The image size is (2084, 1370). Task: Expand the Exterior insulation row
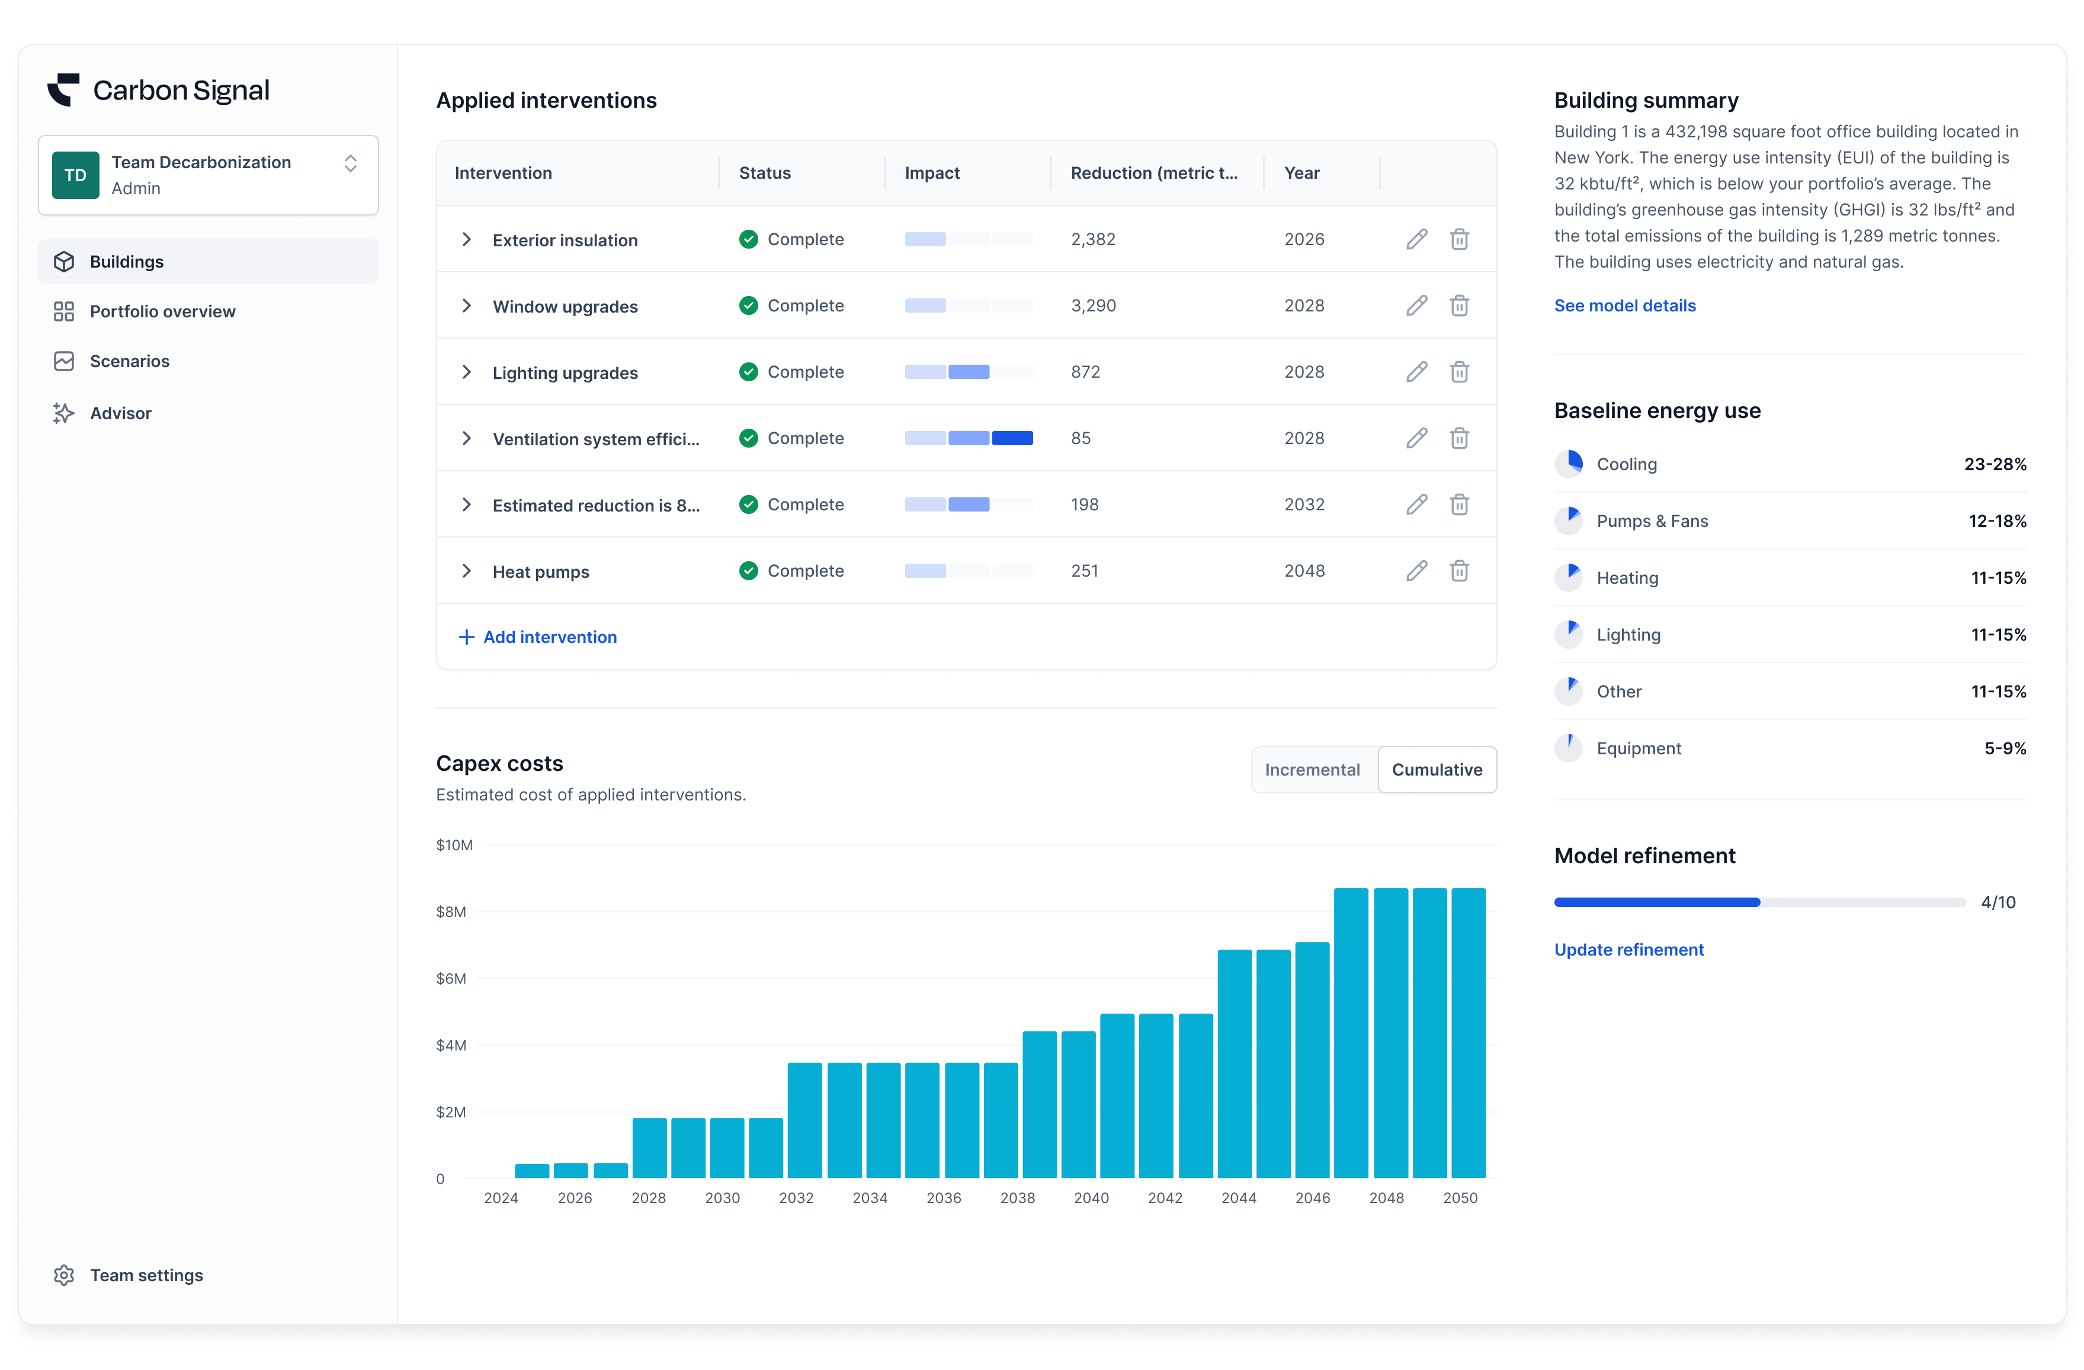467,239
